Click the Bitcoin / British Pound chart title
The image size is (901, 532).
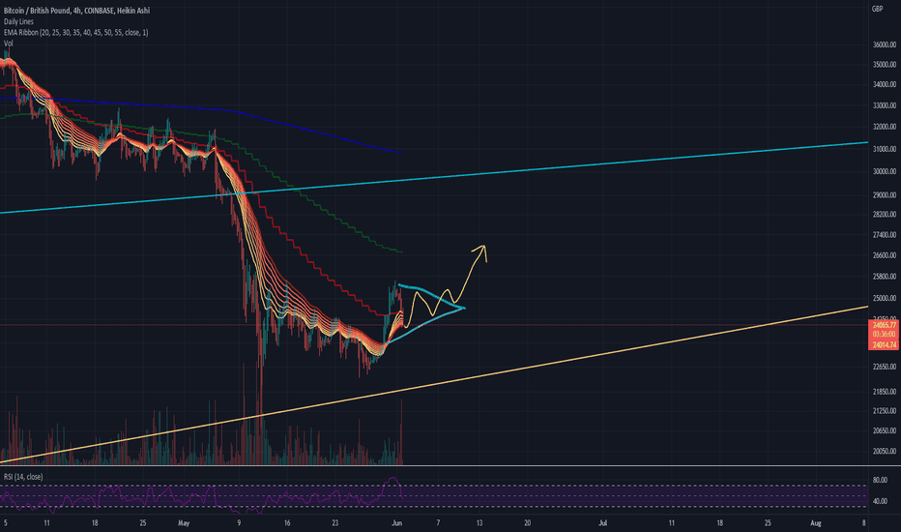tap(76, 11)
